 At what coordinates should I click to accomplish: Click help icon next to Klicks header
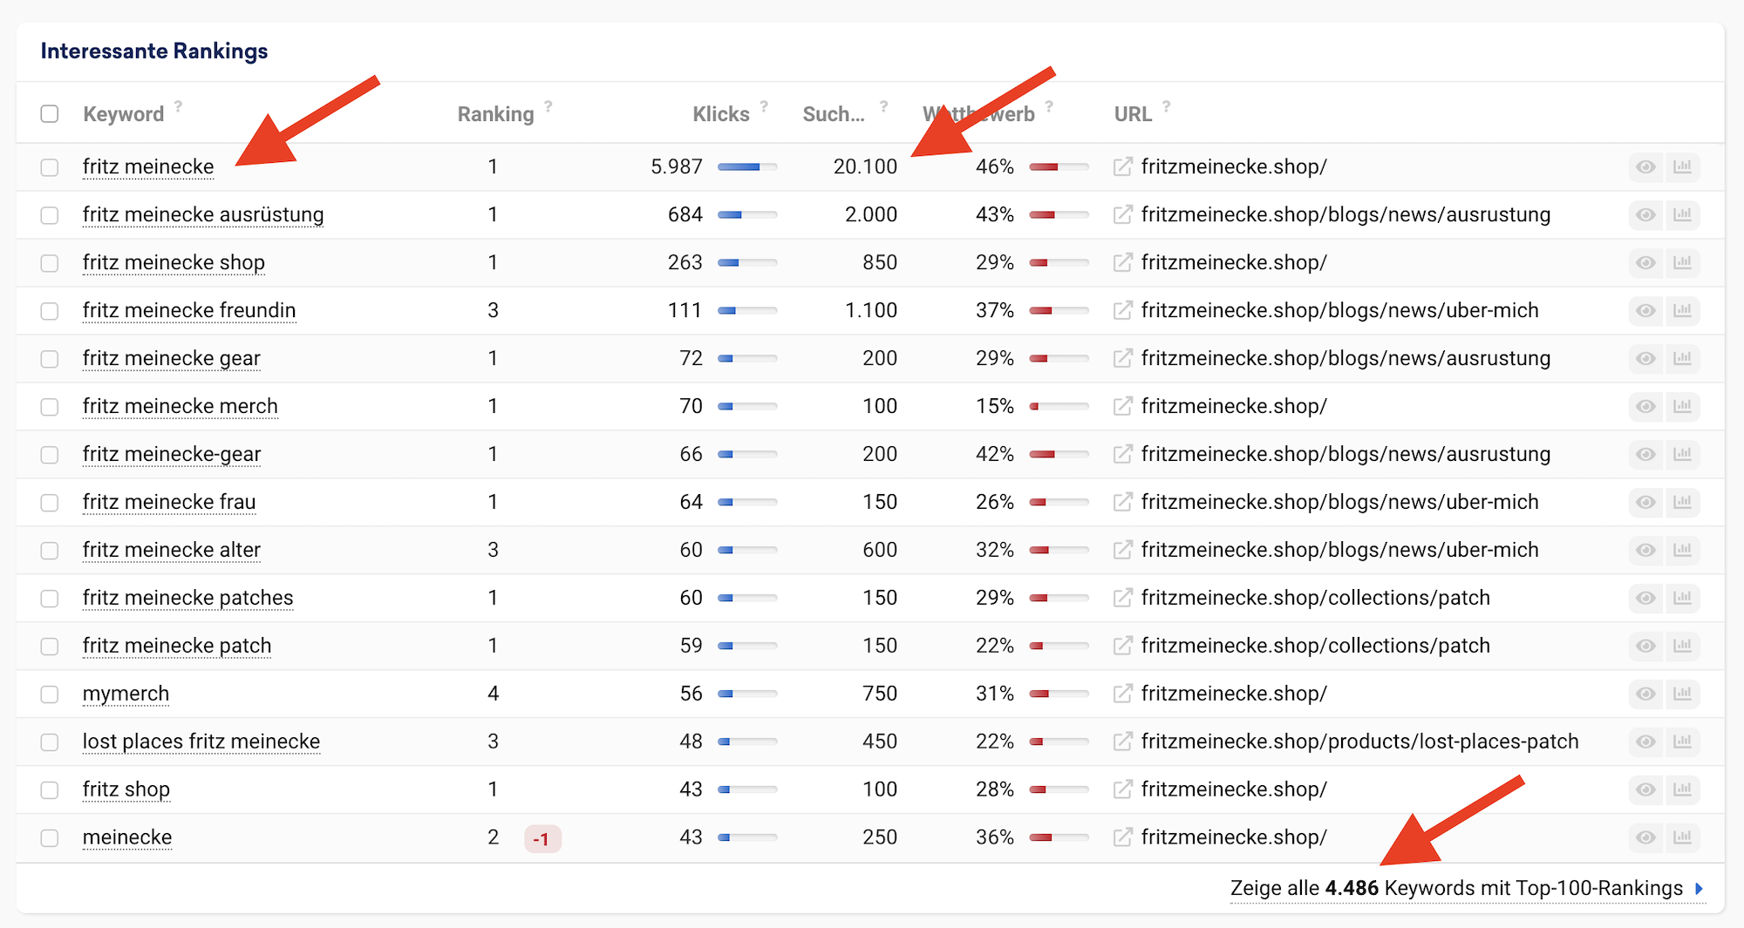764,106
